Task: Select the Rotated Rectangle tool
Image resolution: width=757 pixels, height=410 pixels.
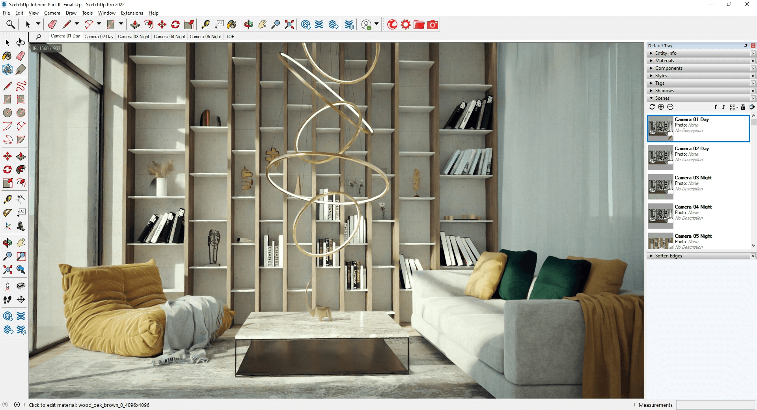Action: tap(21, 99)
